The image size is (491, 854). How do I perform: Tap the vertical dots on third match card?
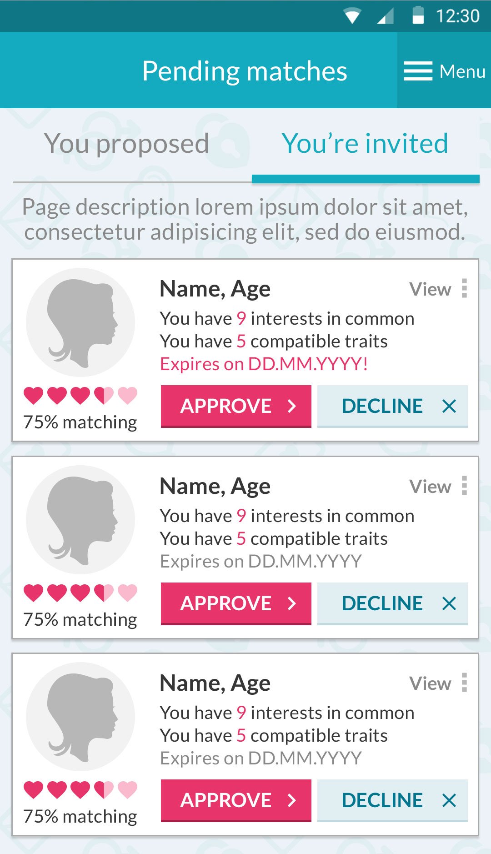(464, 683)
